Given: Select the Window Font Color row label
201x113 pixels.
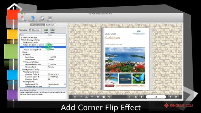Looking at the screenshot, I should (x=33, y=64).
